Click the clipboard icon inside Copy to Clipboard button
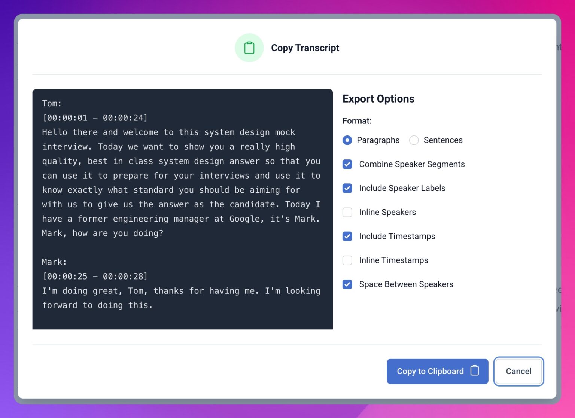The height and width of the screenshot is (418, 575). coord(475,371)
